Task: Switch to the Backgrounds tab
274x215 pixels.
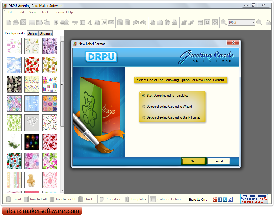Action: [15, 33]
